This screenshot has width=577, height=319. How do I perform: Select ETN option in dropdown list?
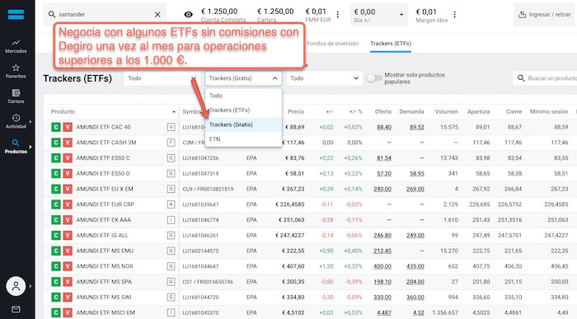[243, 139]
